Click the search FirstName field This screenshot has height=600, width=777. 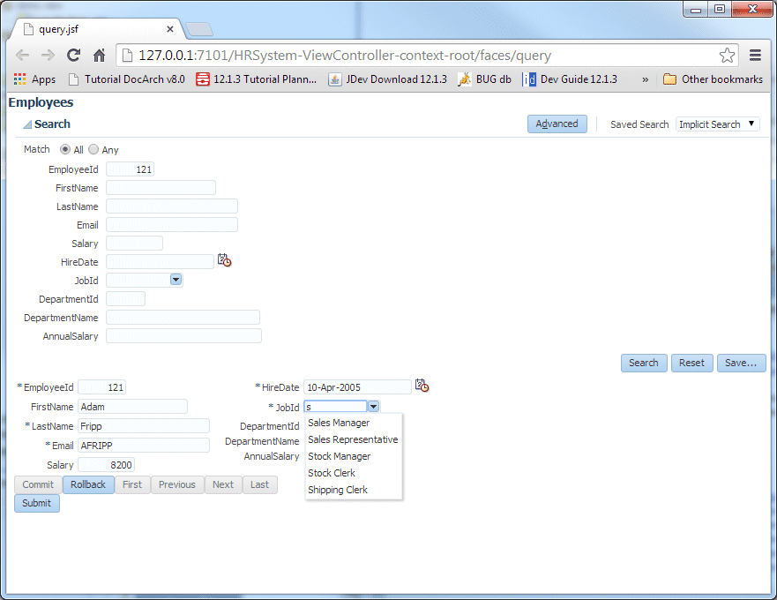click(161, 187)
